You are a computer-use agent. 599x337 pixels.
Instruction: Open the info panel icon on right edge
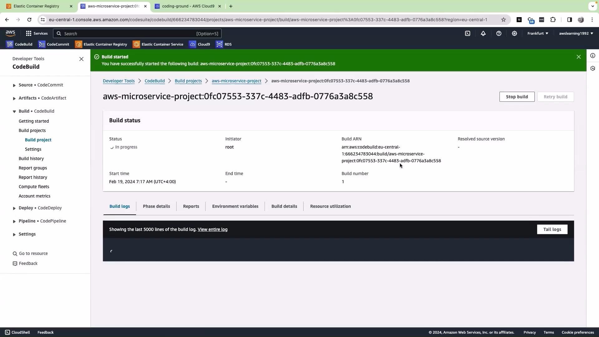pyautogui.click(x=592, y=56)
